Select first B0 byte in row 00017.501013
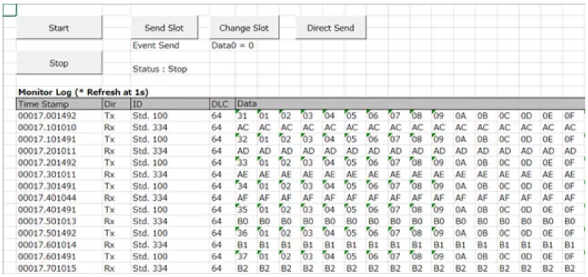This screenshot has width=588, height=277. pos(245,221)
